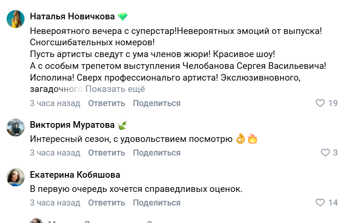
Task: Click the timestamp on Наталья Новичкова's comment
Action: tap(55, 103)
